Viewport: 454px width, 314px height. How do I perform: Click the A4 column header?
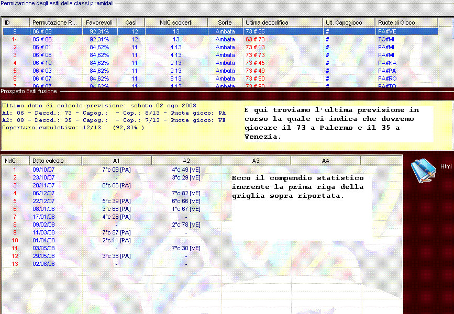[x=325, y=161]
